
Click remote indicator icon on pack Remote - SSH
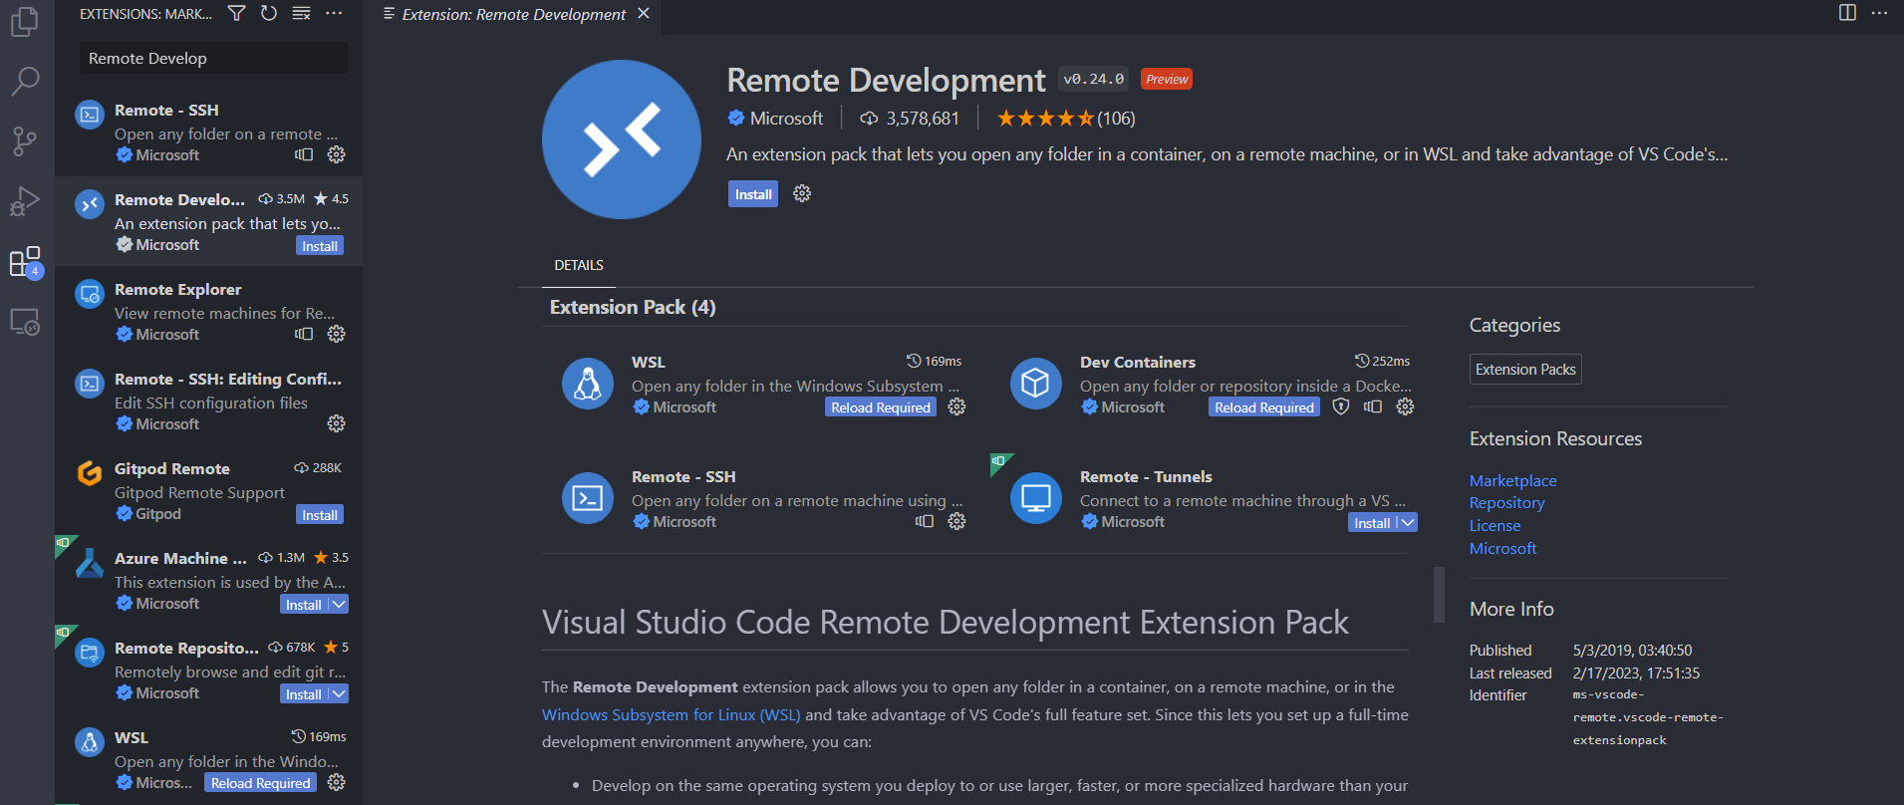(x=925, y=521)
